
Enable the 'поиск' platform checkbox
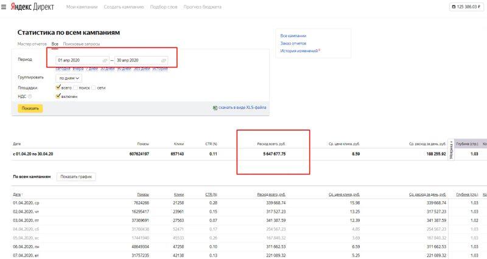tap(83, 88)
